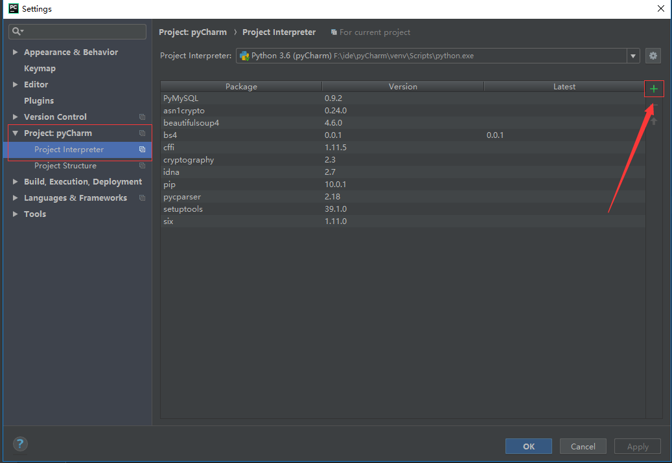Image resolution: width=672 pixels, height=463 pixels.
Task: Click copy icon beside Languages & Frameworks
Action: point(142,198)
